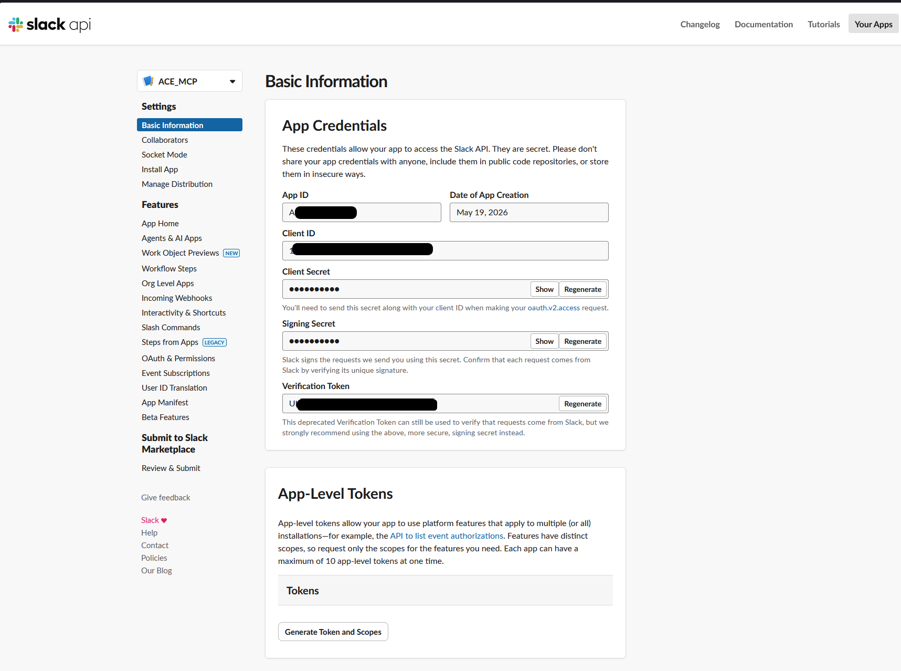Click the Submit to Slack Marketplace heading
The height and width of the screenshot is (671, 901).
coord(175,443)
